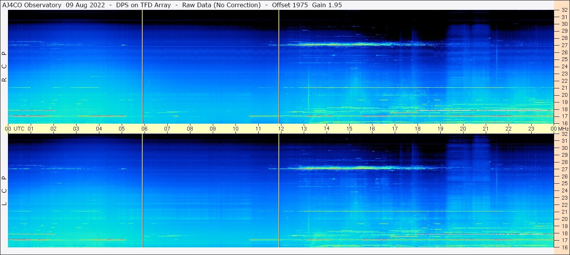Click the 18 hour tick on time axis
The width and height of the screenshot is (570, 255).
418,129
